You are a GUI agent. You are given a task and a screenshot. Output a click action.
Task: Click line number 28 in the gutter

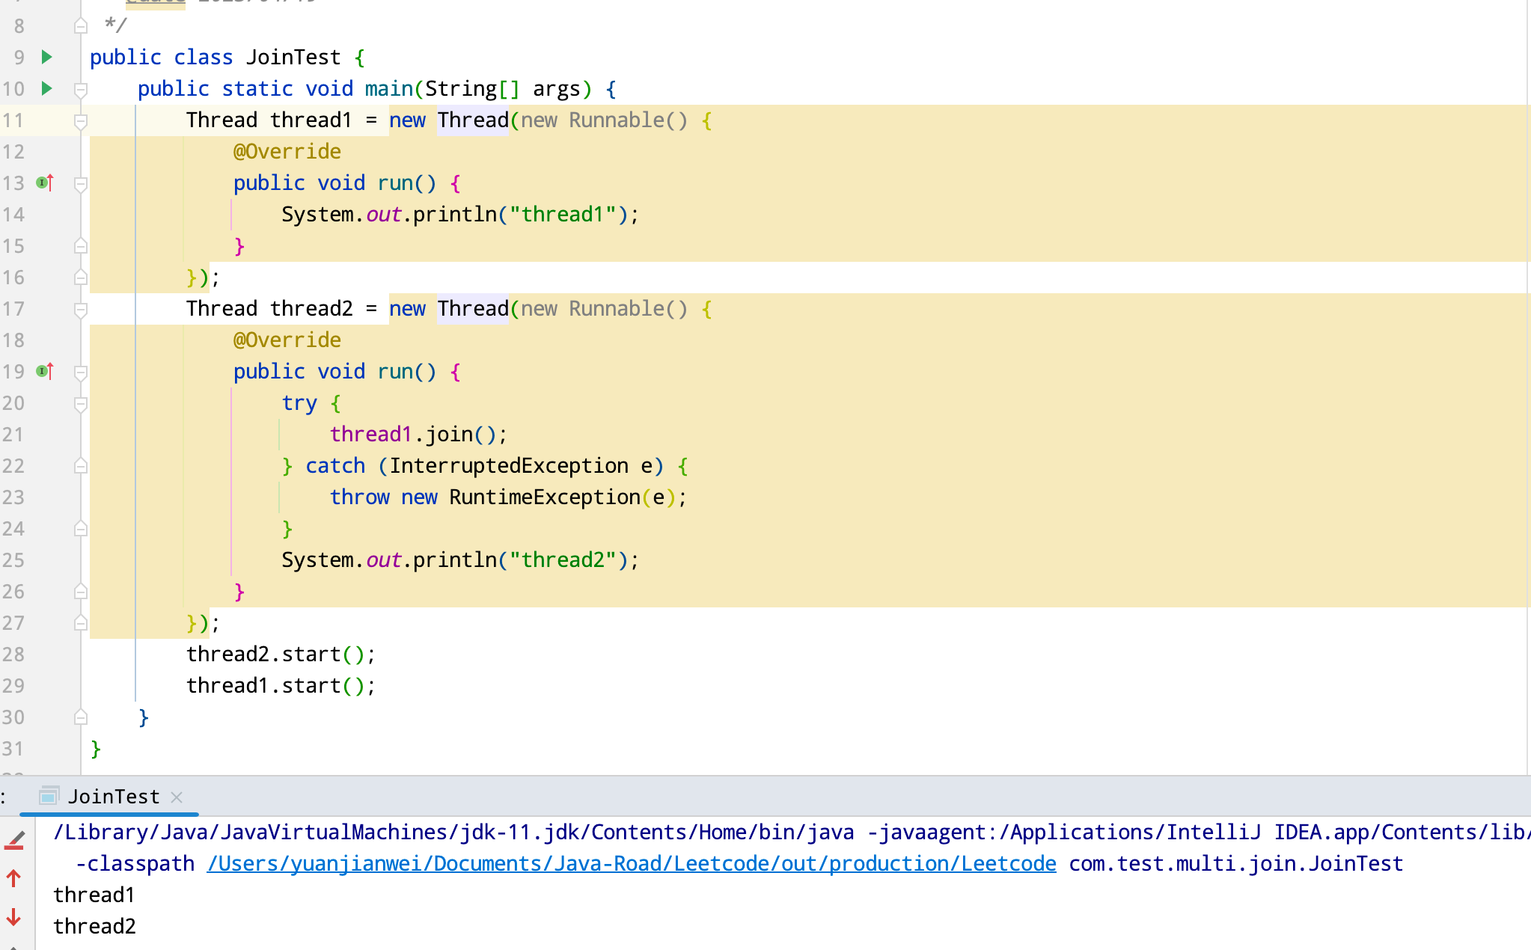point(13,655)
